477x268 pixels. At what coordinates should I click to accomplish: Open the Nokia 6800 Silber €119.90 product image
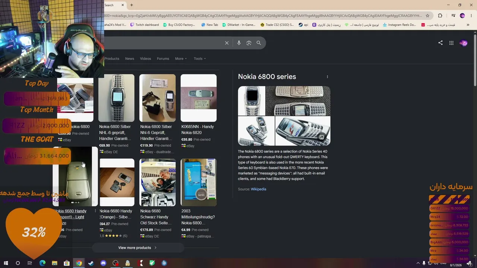tap(158, 98)
